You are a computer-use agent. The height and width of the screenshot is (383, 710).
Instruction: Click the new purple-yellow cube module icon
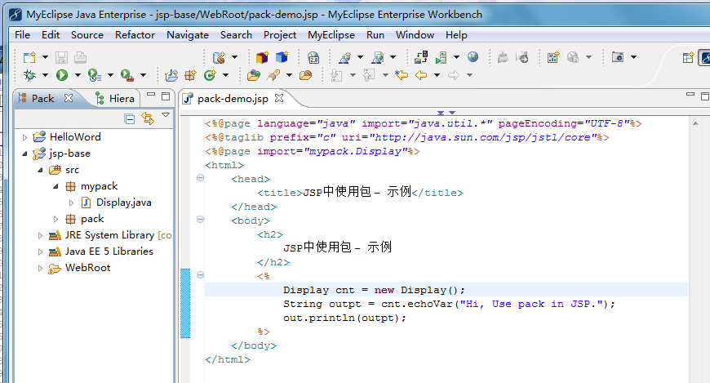pyautogui.click(x=262, y=57)
